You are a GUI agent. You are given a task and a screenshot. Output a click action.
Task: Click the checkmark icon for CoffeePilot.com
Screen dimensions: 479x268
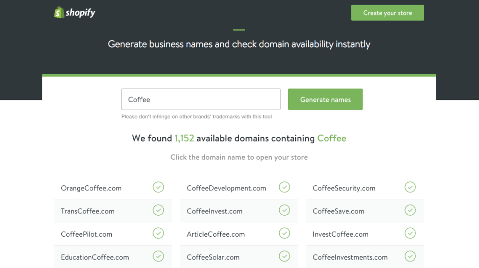(x=159, y=233)
